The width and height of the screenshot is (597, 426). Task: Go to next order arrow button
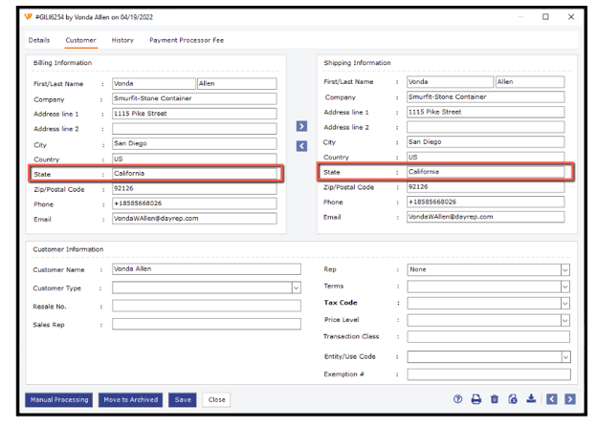[x=570, y=399]
